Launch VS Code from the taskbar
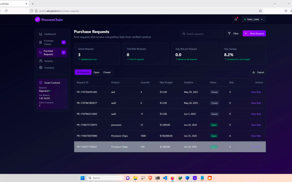 [x=165, y=178]
